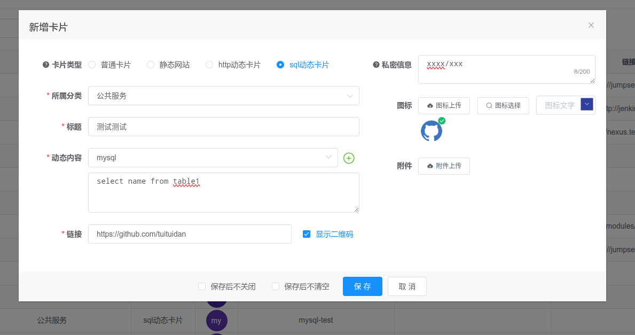Enable the 保存后不关闭 checkbox
Viewport: 635px width, 335px height.
coord(202,286)
